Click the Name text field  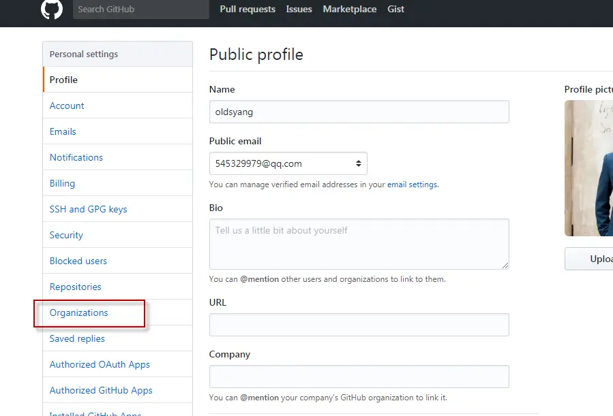click(x=359, y=112)
